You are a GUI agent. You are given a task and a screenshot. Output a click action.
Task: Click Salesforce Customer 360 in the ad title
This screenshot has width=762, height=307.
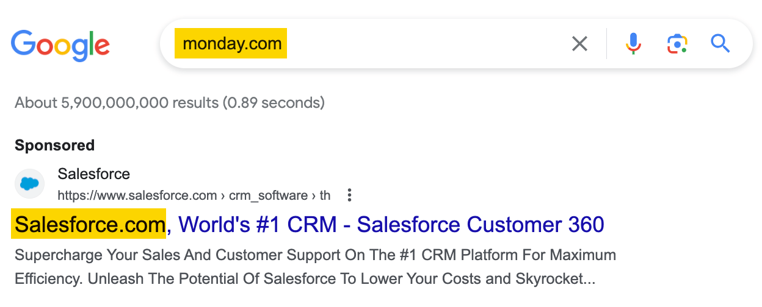point(481,225)
